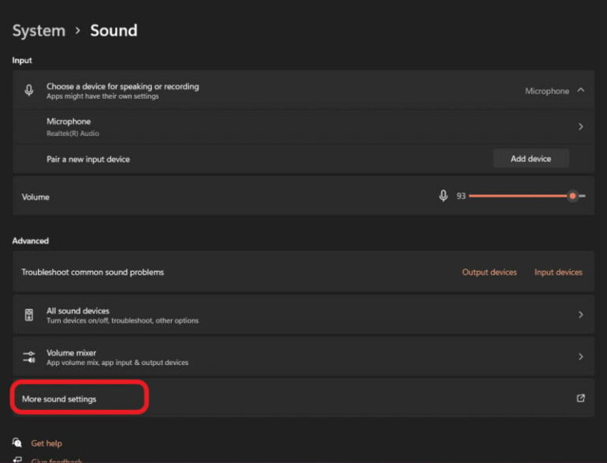Mute the microphone using the volume icon
Viewport: 607px width, 463px height.
[443, 196]
